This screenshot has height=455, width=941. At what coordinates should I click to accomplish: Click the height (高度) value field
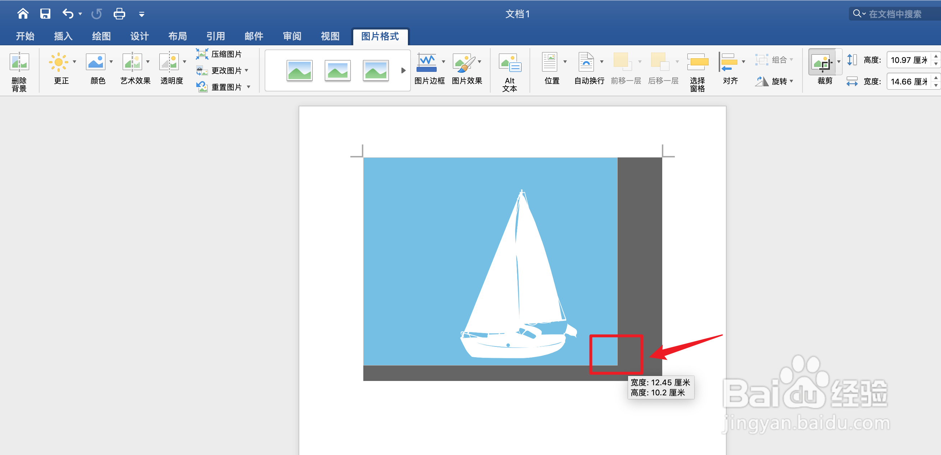coord(909,60)
